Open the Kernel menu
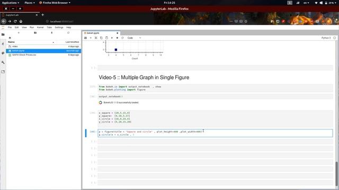The image size is (339, 190). pyautogui.click(x=40, y=27)
